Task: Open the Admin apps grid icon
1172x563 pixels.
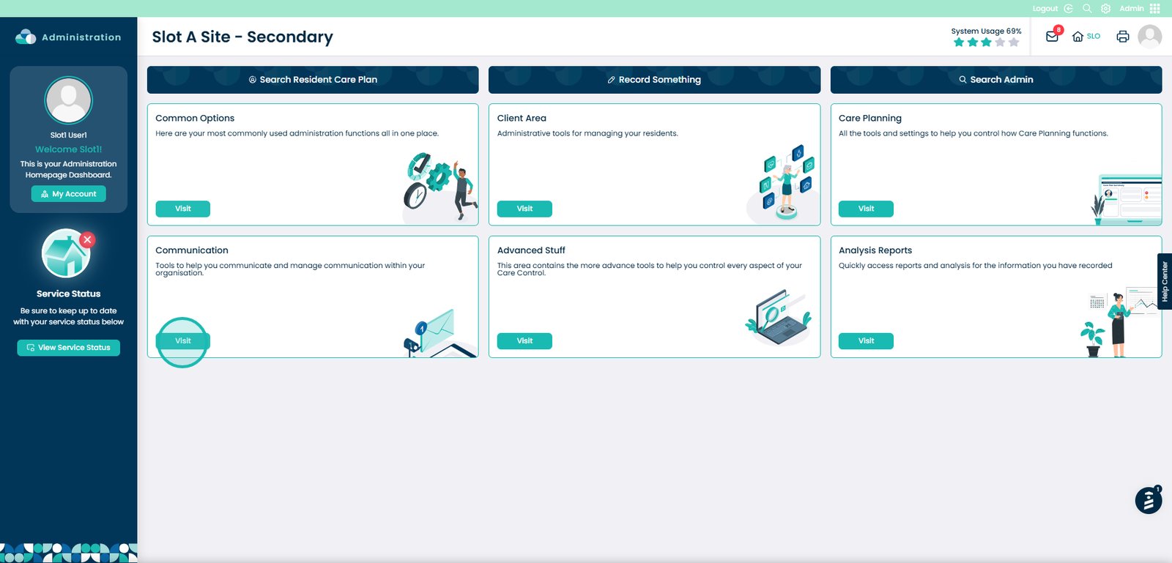Action: point(1155,9)
